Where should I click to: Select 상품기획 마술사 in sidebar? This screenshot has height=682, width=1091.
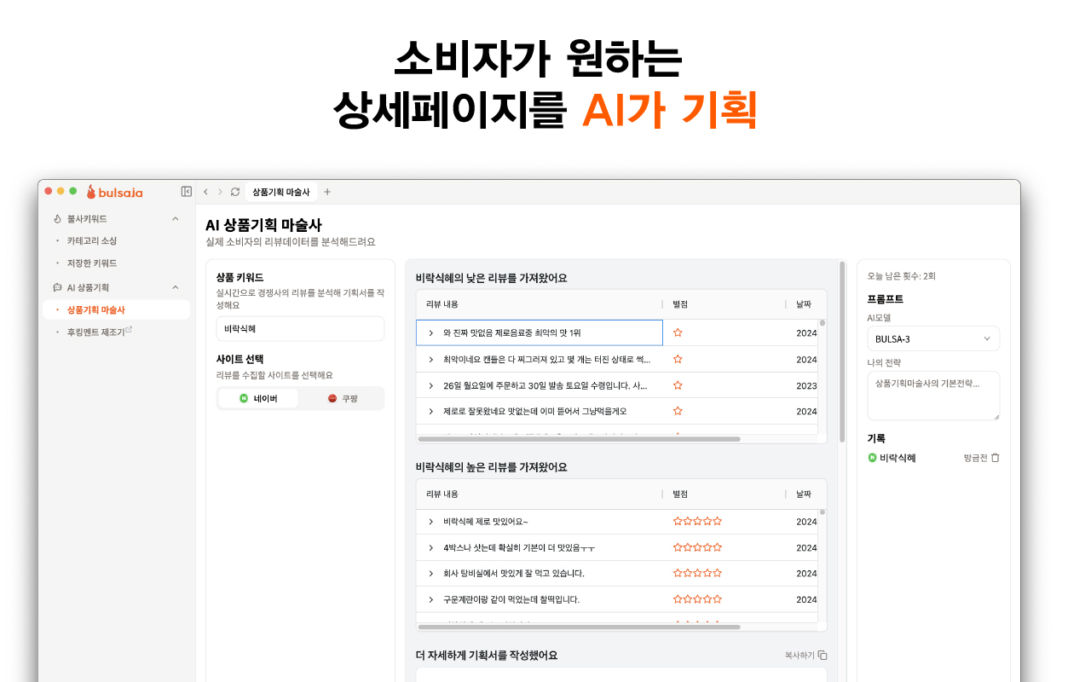116,309
